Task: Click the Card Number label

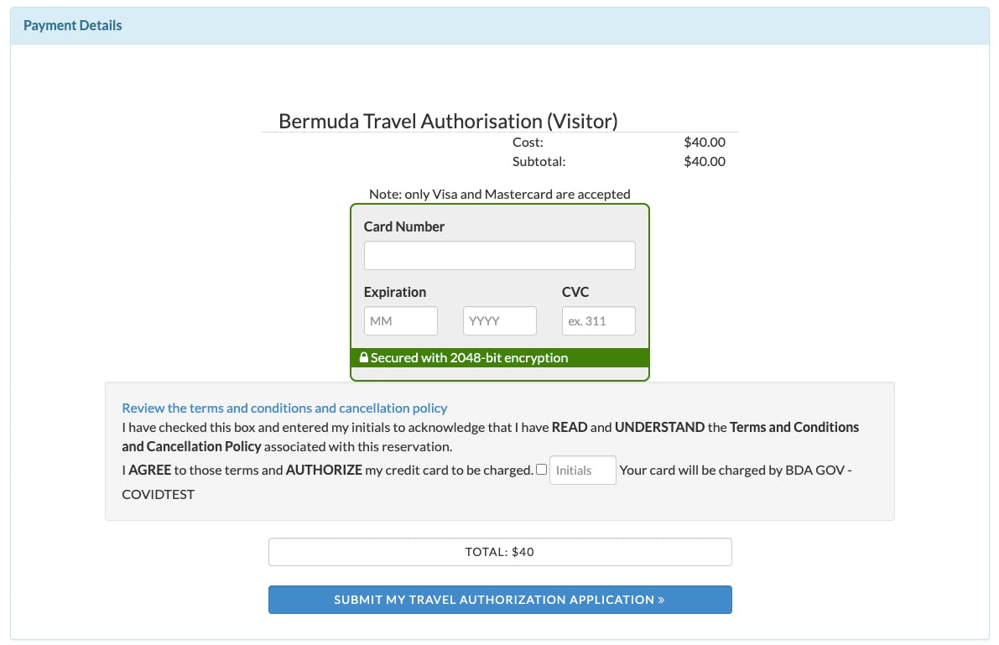Action: (403, 226)
